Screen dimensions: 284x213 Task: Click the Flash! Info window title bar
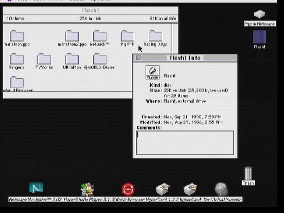[185, 58]
